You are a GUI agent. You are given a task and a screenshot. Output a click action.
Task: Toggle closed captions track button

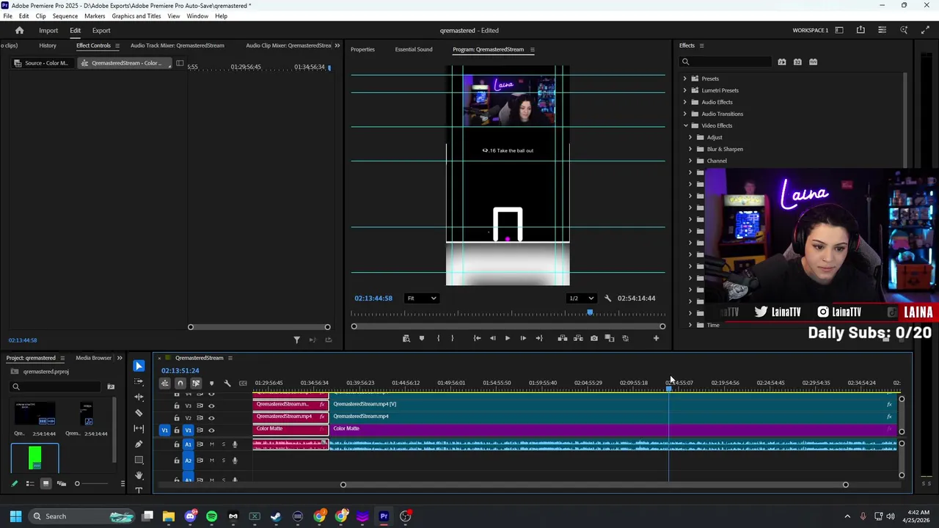click(x=243, y=383)
